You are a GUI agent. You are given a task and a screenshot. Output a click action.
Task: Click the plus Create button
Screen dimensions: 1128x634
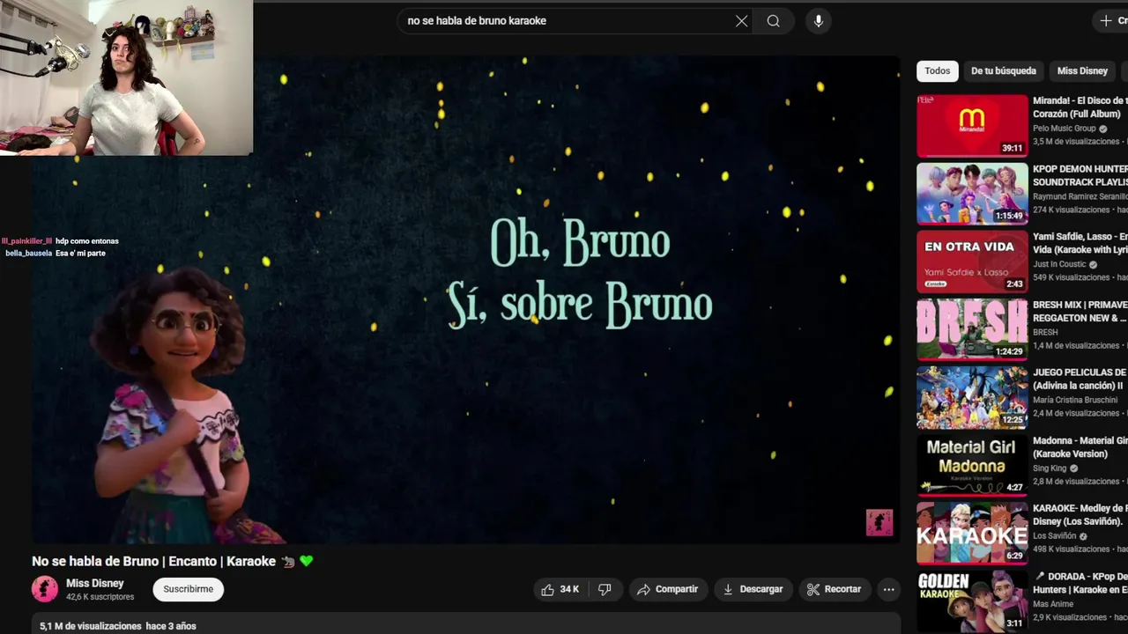pos(1110,20)
